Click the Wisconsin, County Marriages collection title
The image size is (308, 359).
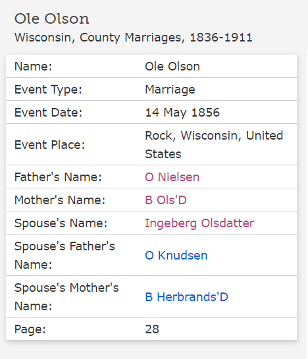point(134,38)
